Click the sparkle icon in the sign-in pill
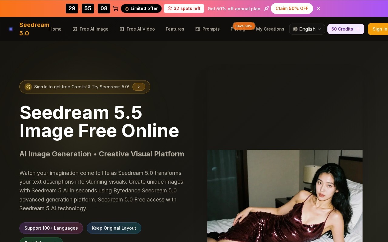Viewport: 388px width, 242px height. tap(28, 87)
